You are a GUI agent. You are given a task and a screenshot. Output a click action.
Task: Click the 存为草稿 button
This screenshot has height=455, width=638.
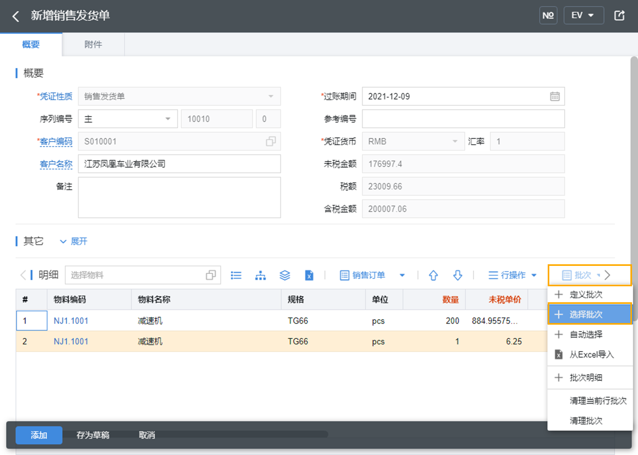[93, 435]
